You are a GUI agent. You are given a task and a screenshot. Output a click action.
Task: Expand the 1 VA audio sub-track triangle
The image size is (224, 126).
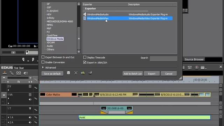click(8, 103)
